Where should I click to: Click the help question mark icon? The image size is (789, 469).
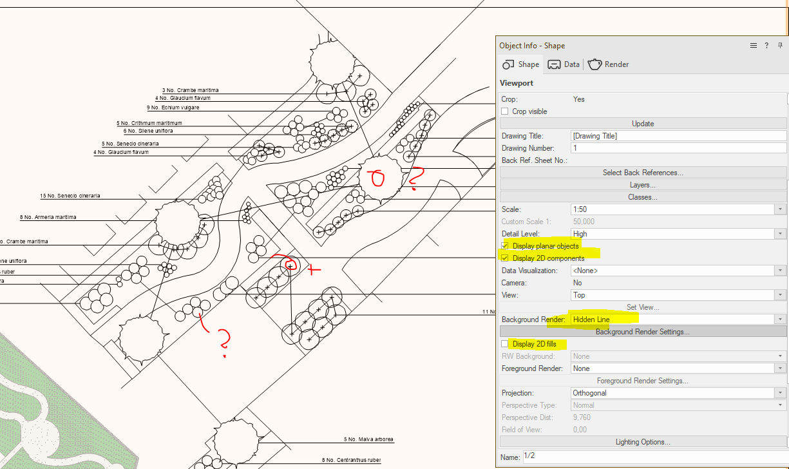click(x=766, y=46)
